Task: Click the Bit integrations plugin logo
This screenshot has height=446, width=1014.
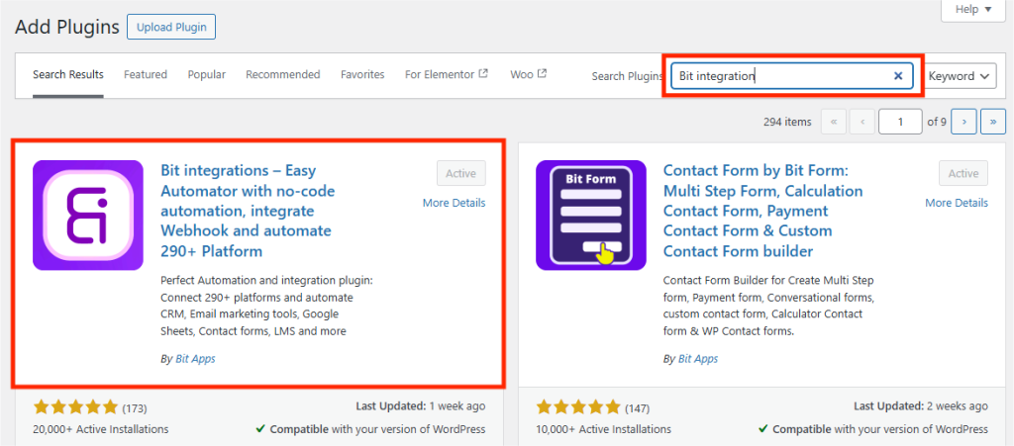Action: point(88,215)
